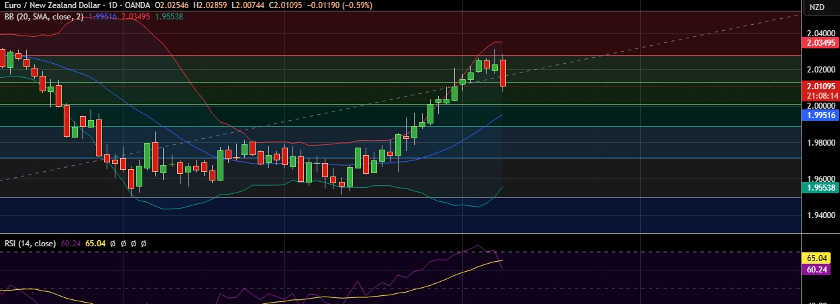
Task: Click the 2.04000 price scale tick
Action: click(821, 33)
